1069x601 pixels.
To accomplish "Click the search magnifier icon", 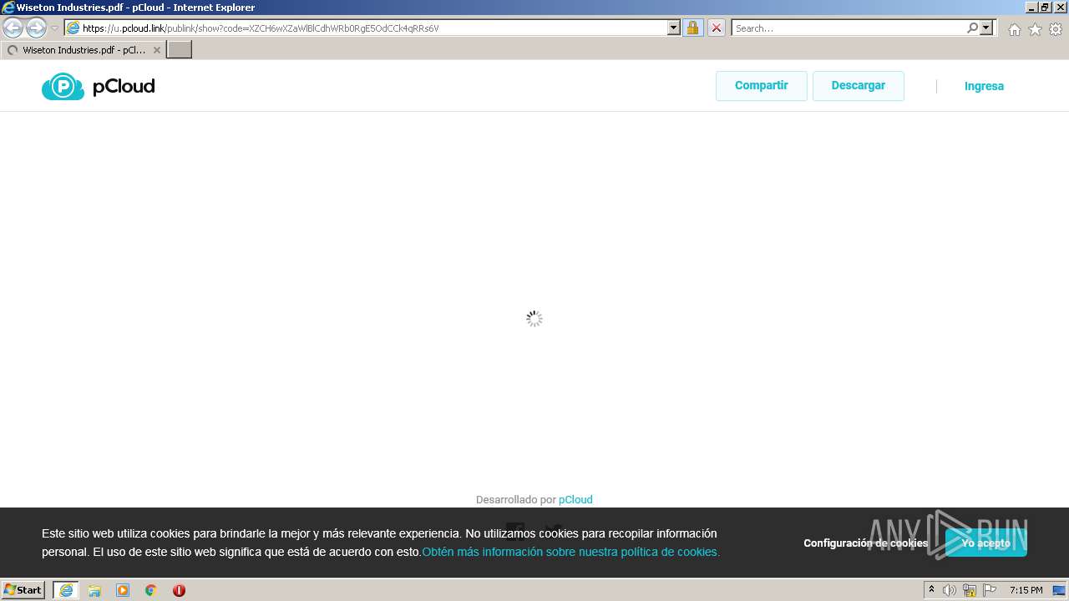I will [972, 28].
